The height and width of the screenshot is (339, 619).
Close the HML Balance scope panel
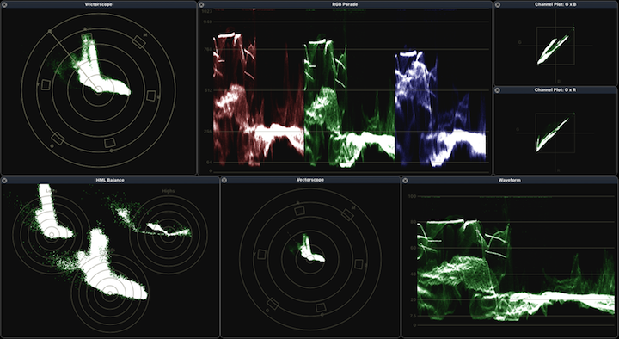tap(4, 180)
